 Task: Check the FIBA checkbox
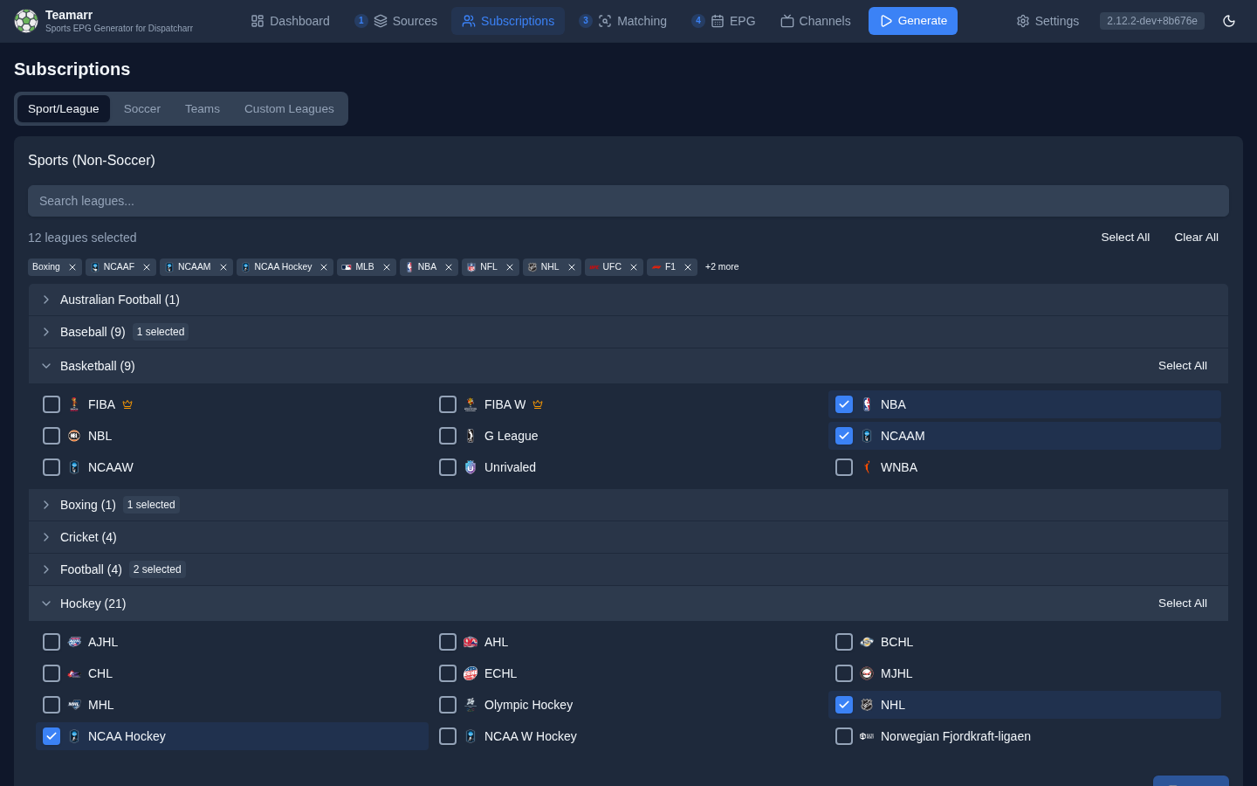pos(52,404)
